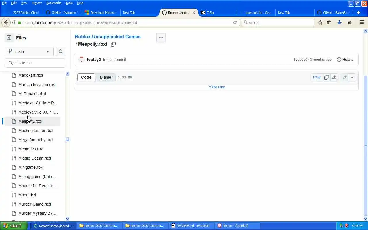Switch to README.md - WordPad taskbar item
This screenshot has height=230, width=368.
(x=191, y=226)
